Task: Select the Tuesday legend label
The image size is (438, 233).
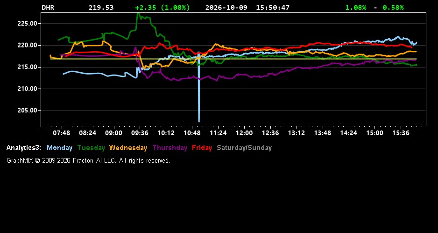Action: [91, 148]
